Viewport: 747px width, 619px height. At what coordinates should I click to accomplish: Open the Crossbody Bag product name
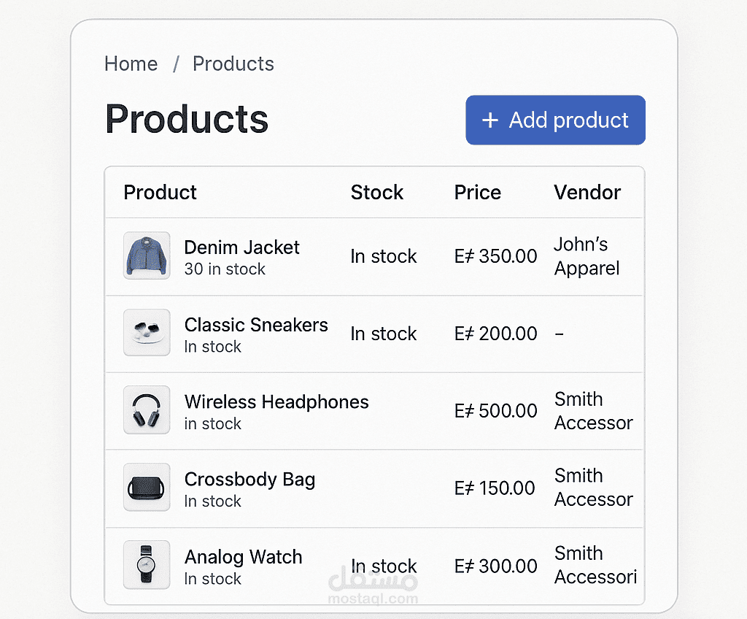coord(250,480)
